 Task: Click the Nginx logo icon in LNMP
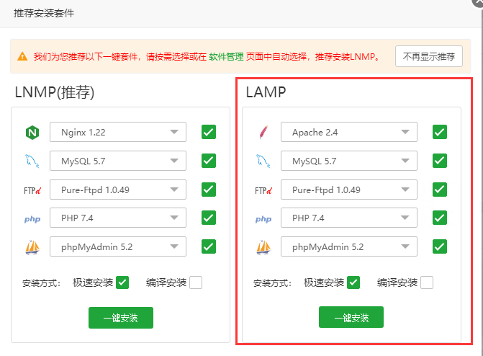pyautogui.click(x=32, y=132)
